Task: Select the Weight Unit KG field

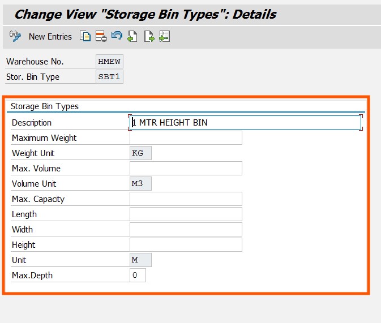Action: point(140,153)
